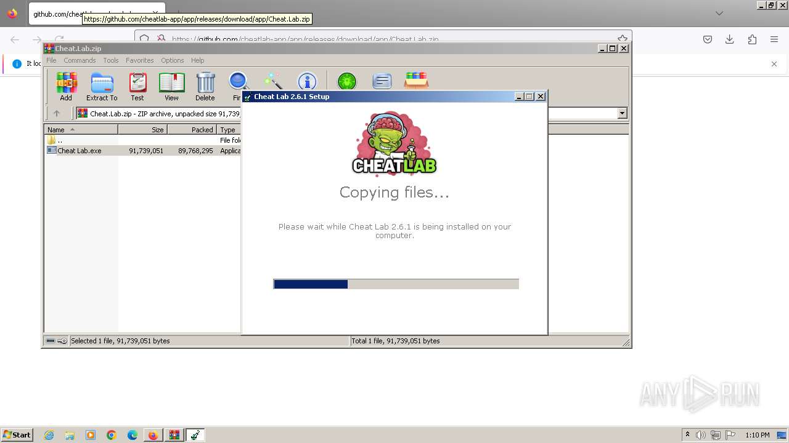Viewport: 789px width, 443px height.
Task: Switch to Cheat Lab Setup taskbar button
Action: [x=195, y=435]
